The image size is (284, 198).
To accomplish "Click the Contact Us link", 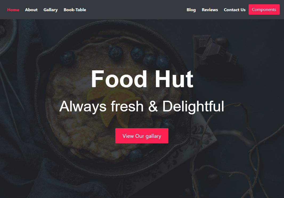I will [234, 10].
